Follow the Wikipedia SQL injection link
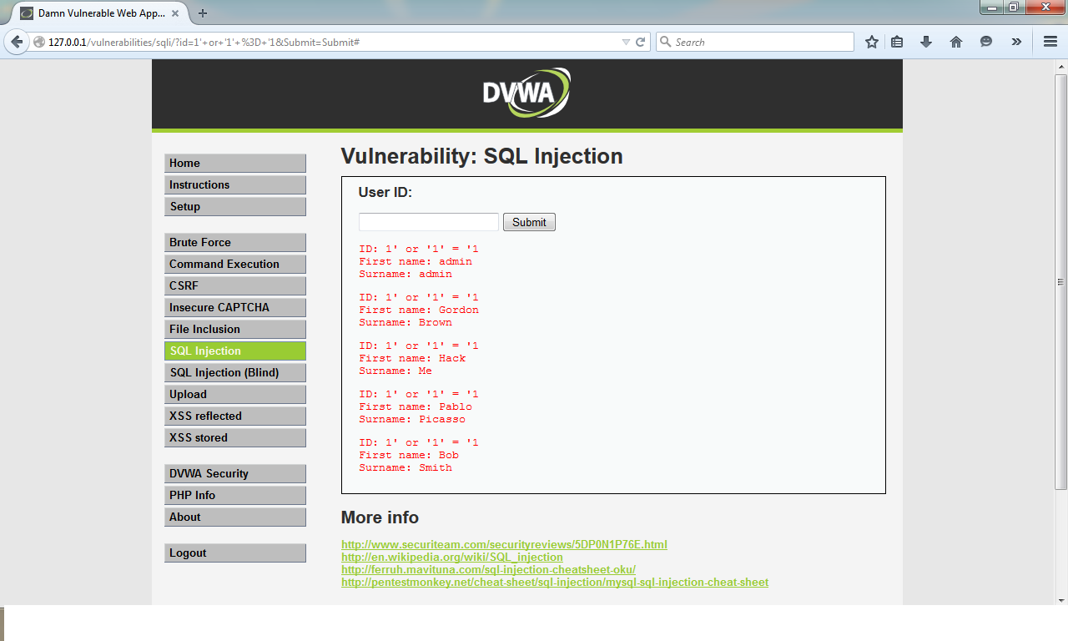Image resolution: width=1068 pixels, height=641 pixels. 451,557
